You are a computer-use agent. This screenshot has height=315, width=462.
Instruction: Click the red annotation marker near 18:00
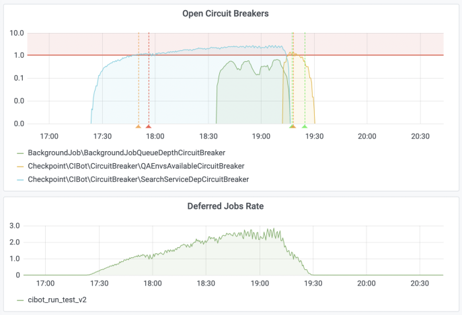149,126
